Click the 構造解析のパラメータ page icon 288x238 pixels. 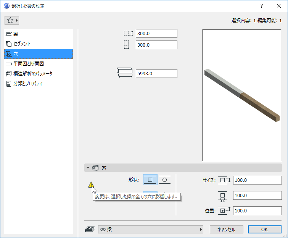(9, 74)
